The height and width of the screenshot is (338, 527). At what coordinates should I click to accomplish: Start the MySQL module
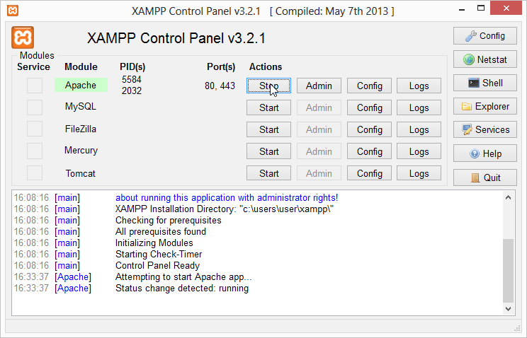[269, 108]
